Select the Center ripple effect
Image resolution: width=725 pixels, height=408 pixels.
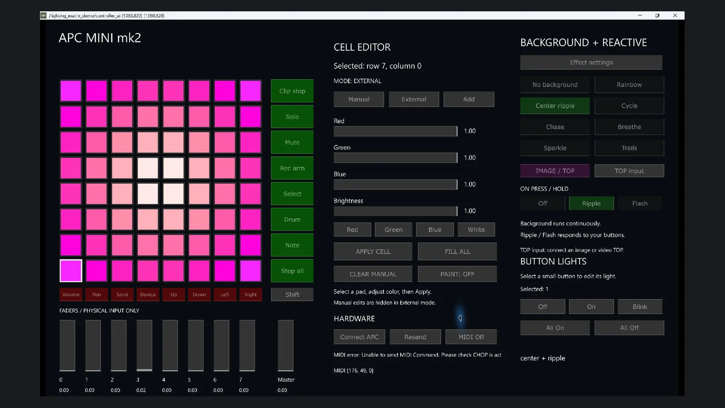555,106
